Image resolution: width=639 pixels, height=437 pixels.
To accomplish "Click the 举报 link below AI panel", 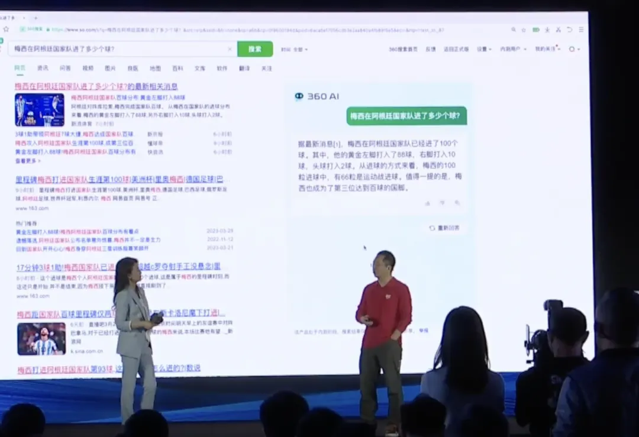I will click(x=424, y=331).
